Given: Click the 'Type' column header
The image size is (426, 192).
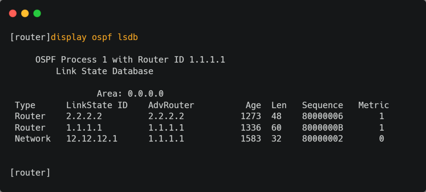Looking at the screenshot, I should pyautogui.click(x=25, y=105).
